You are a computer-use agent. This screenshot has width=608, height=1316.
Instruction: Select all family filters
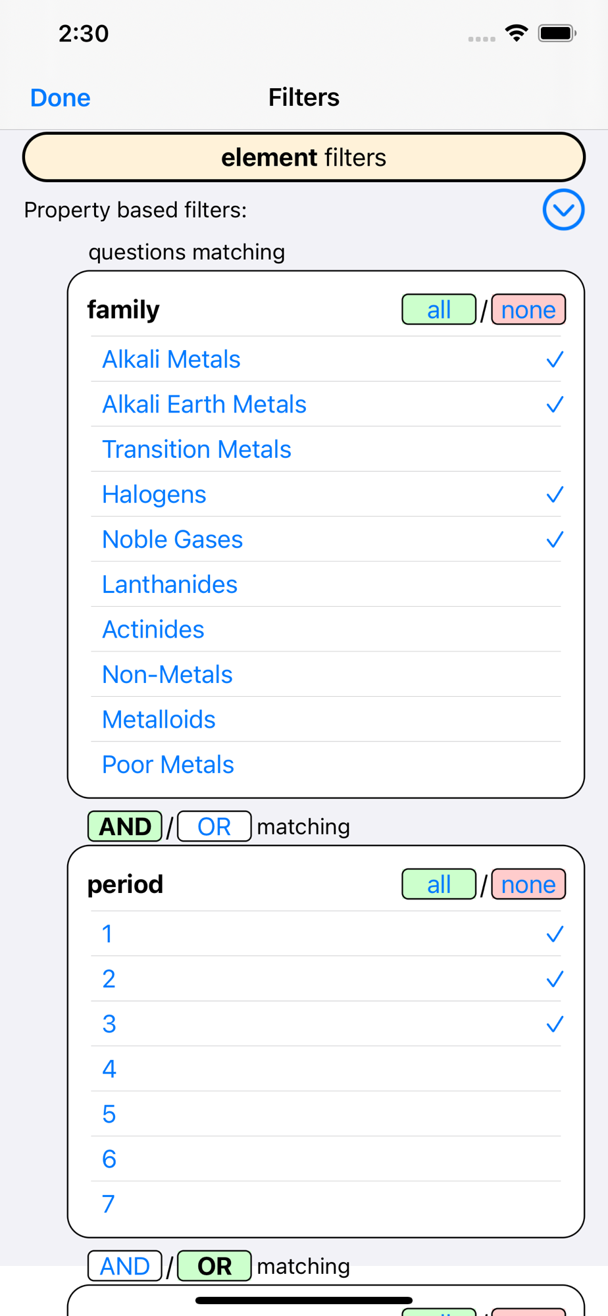(x=438, y=309)
